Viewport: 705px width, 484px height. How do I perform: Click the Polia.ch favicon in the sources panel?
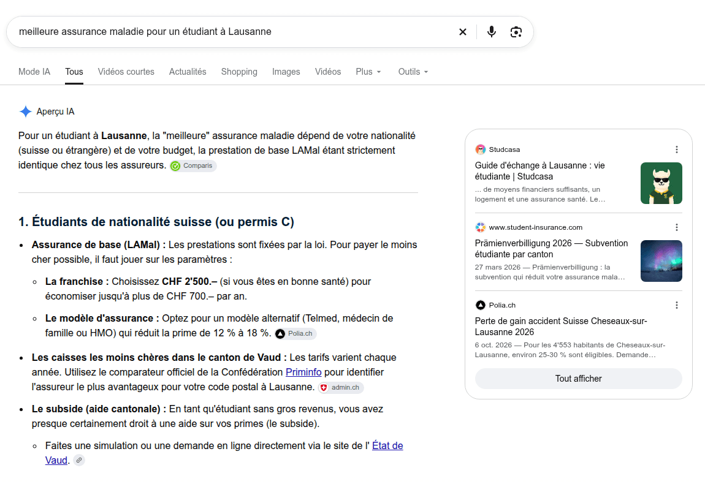pos(481,305)
